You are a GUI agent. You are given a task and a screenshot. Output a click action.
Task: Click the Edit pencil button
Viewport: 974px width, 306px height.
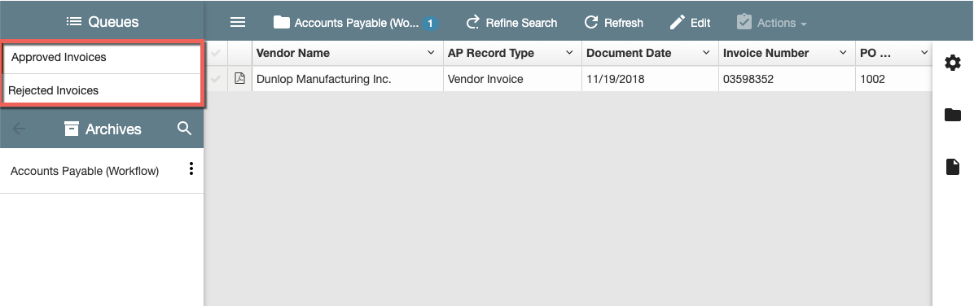pos(690,23)
